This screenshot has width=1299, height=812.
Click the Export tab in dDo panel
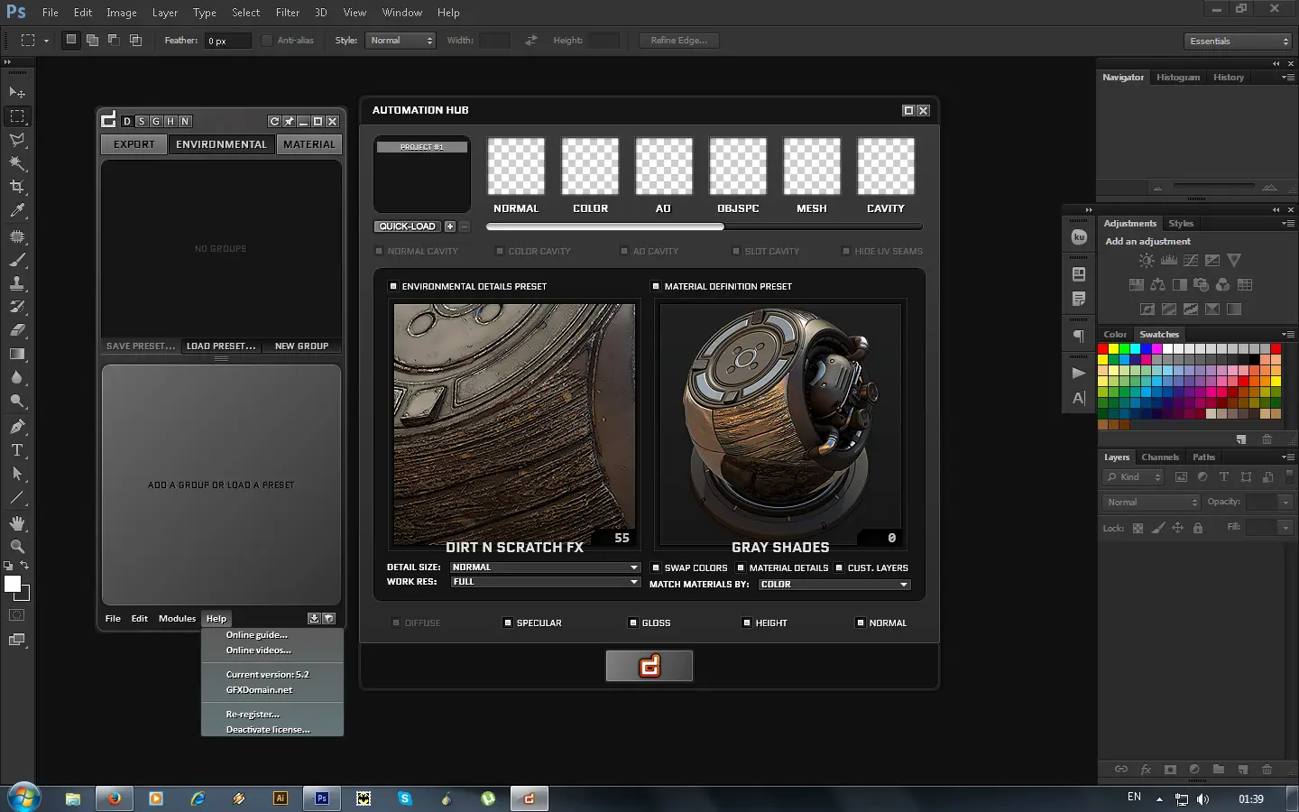(134, 144)
